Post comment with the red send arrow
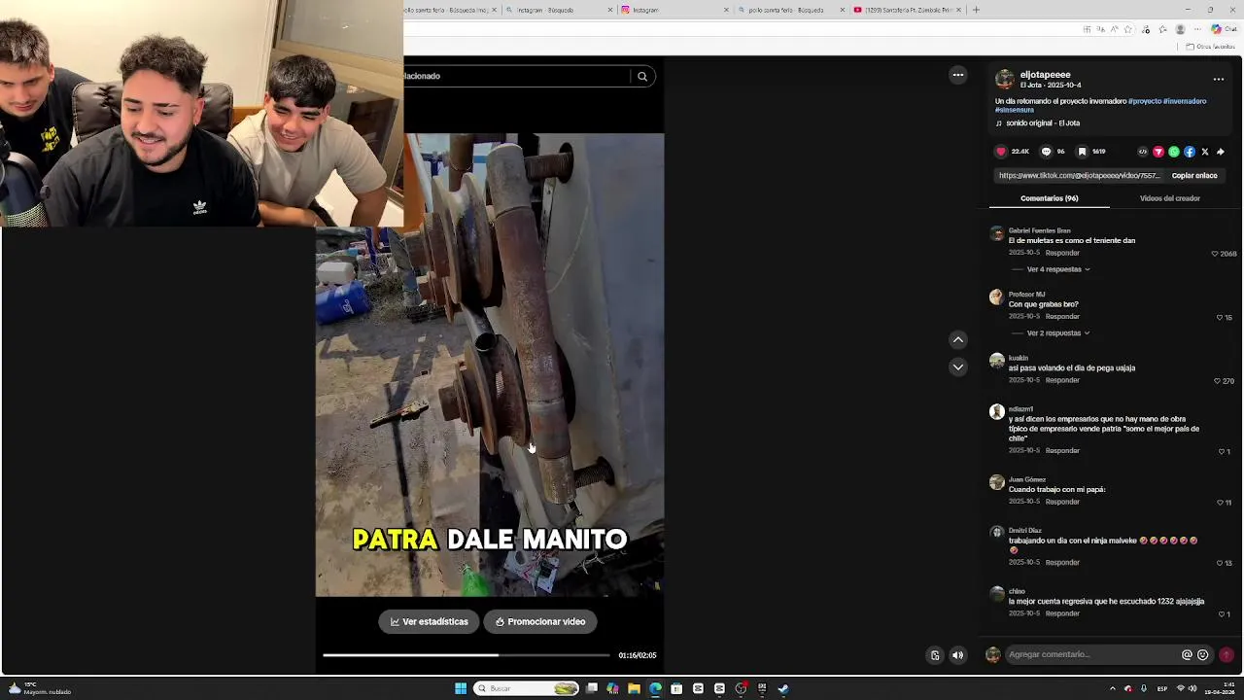The image size is (1244, 700). click(x=1227, y=655)
